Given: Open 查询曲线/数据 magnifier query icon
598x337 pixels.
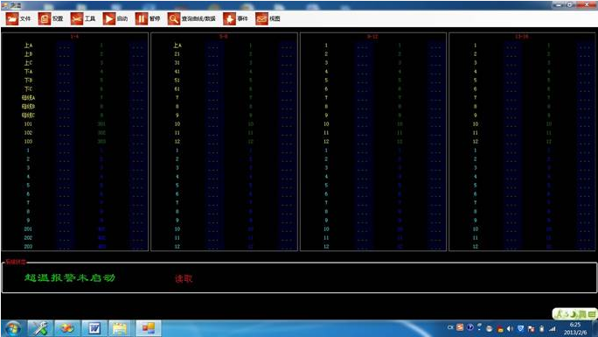Looking at the screenshot, I should click(173, 18).
